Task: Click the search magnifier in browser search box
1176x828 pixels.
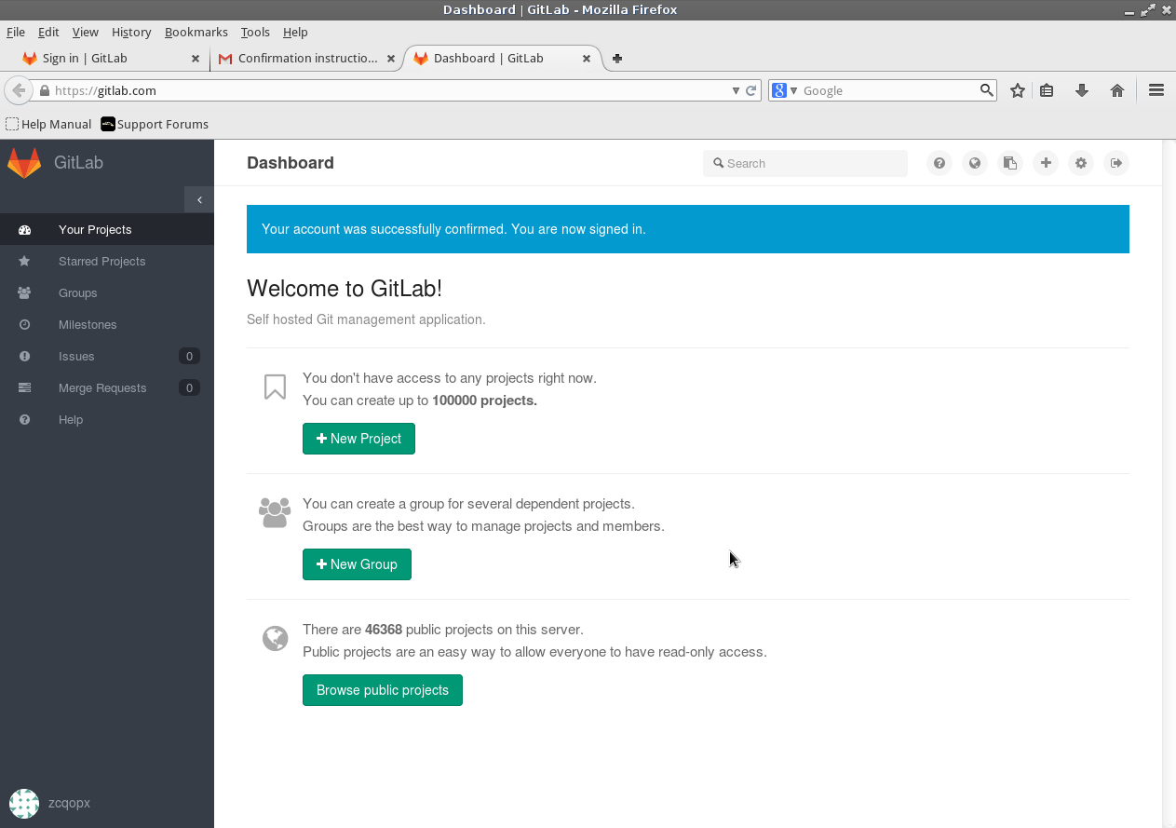Action: click(x=987, y=90)
